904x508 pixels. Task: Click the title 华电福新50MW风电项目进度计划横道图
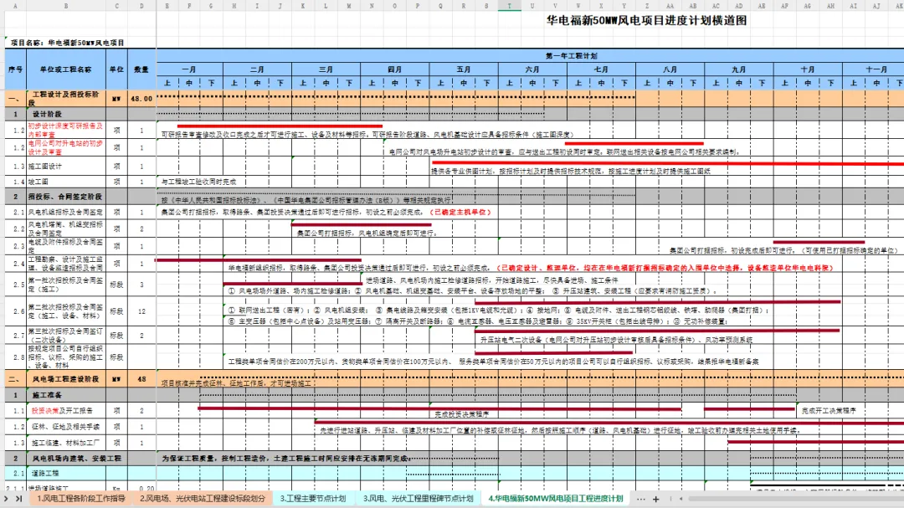[x=646, y=20]
